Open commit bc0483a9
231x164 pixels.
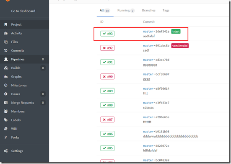click(162, 160)
